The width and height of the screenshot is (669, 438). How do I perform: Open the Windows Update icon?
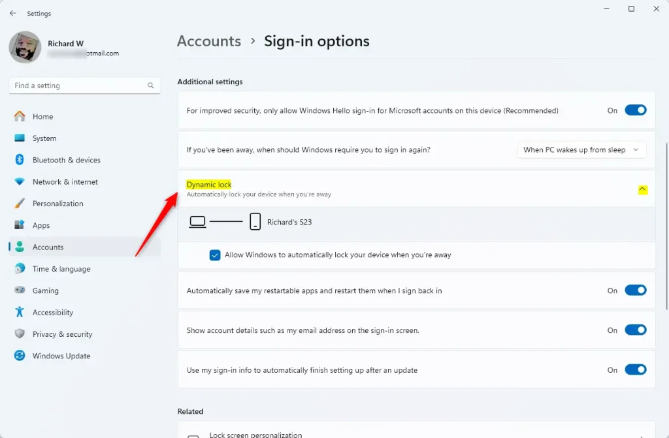coord(20,356)
